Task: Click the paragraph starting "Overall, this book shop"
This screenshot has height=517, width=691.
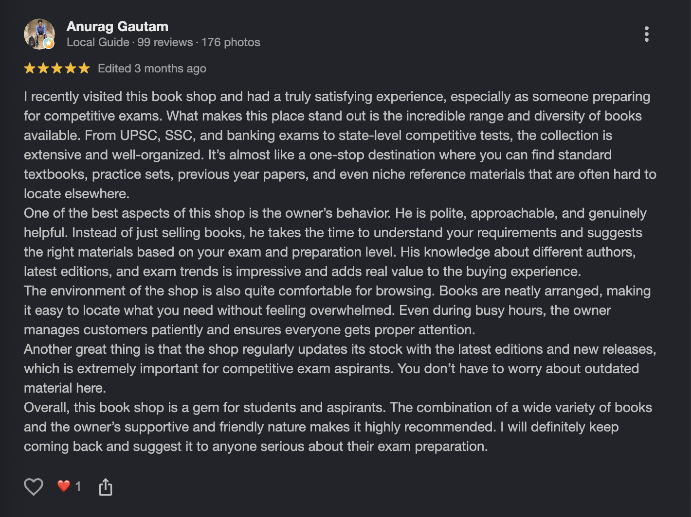Action: 338,427
